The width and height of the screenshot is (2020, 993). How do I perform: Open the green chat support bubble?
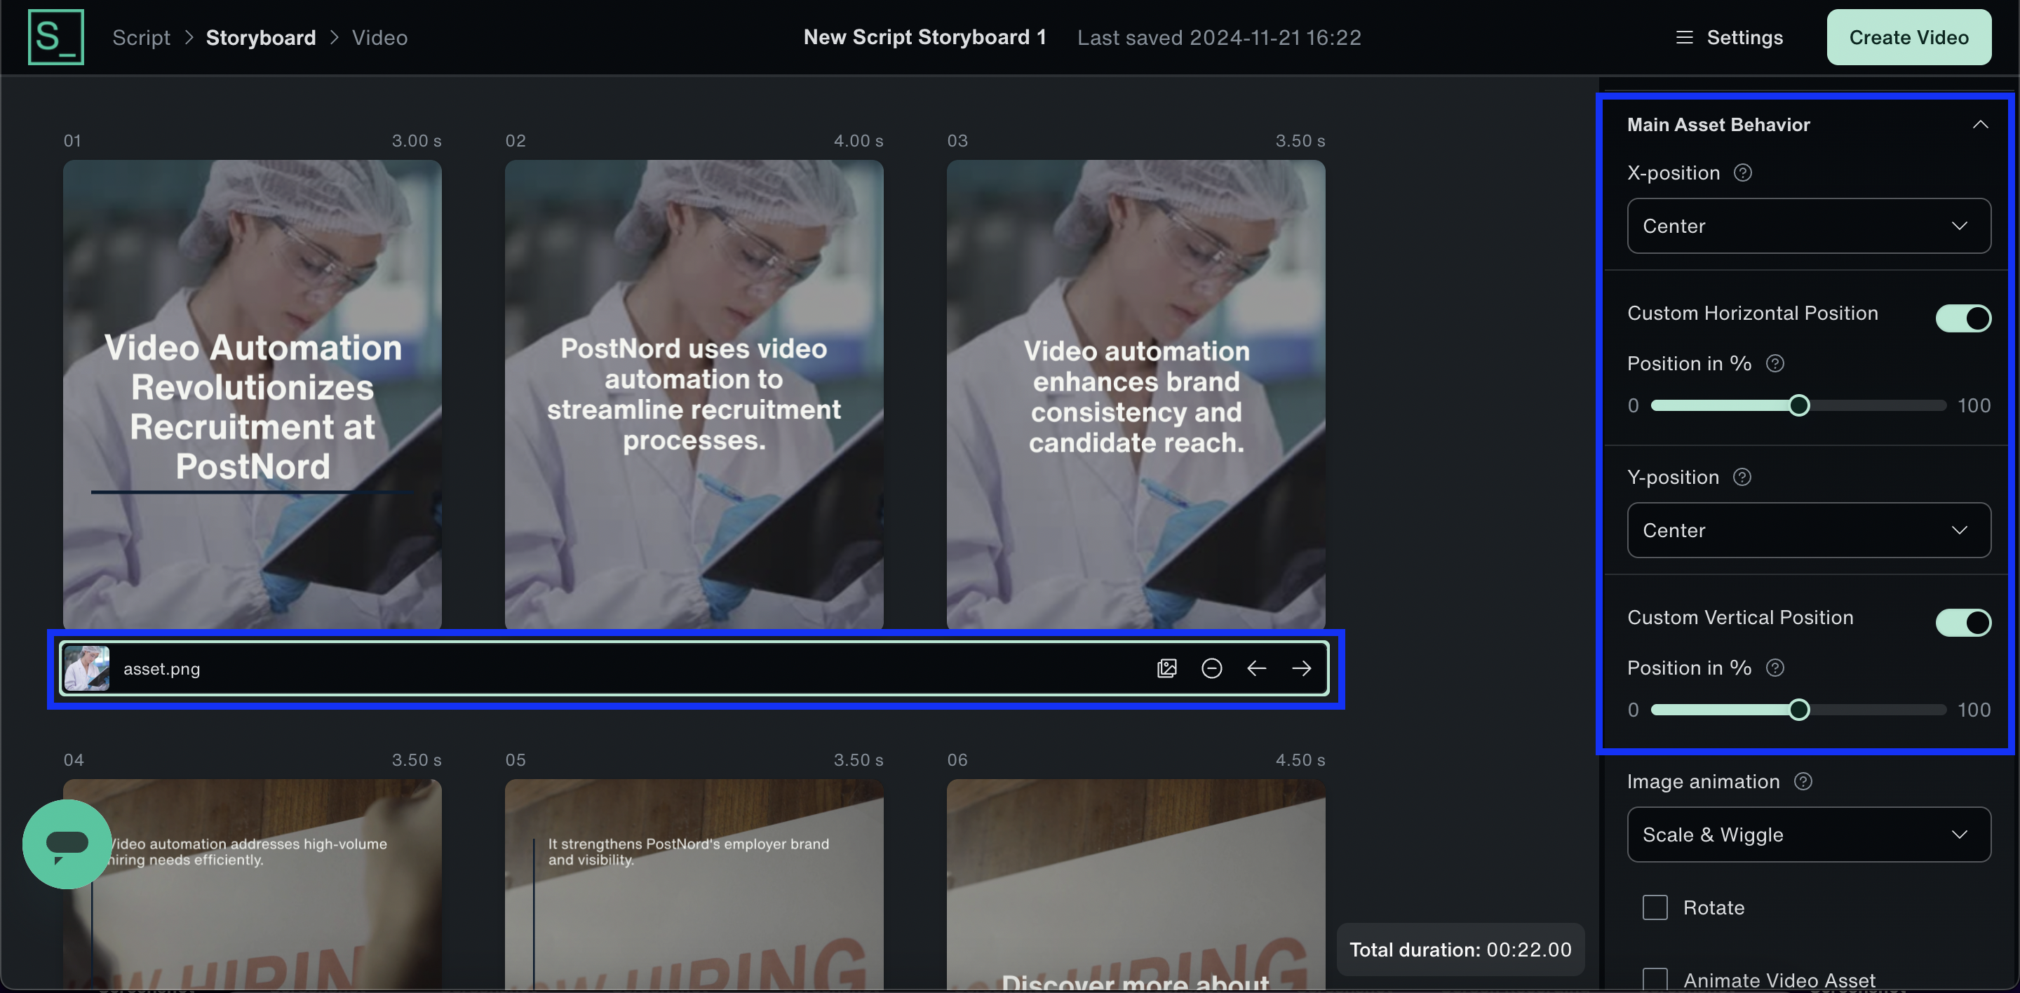[67, 844]
